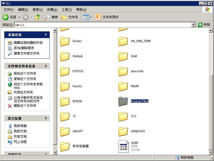Select the Intel folder icon
This screenshot has width=214, height=161.
(x=123, y=56)
